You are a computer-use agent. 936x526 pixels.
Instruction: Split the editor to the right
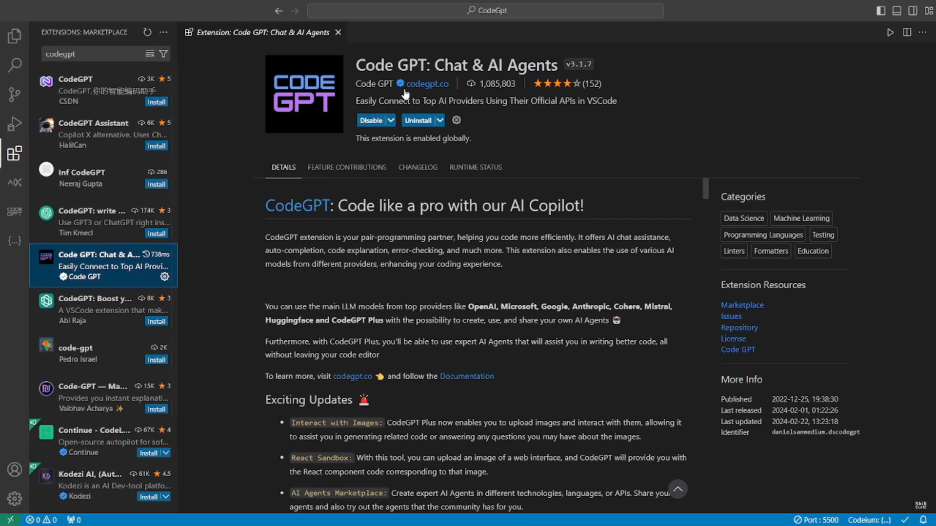[x=907, y=32]
